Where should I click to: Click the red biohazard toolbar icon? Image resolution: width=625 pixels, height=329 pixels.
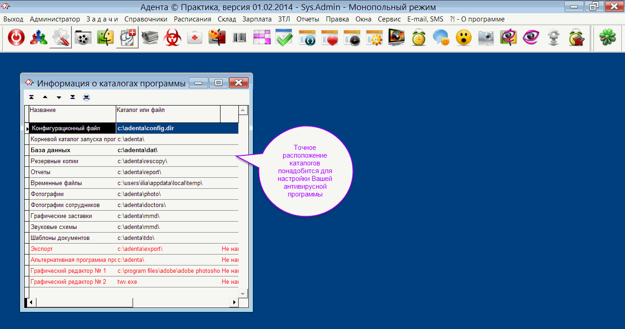point(172,38)
